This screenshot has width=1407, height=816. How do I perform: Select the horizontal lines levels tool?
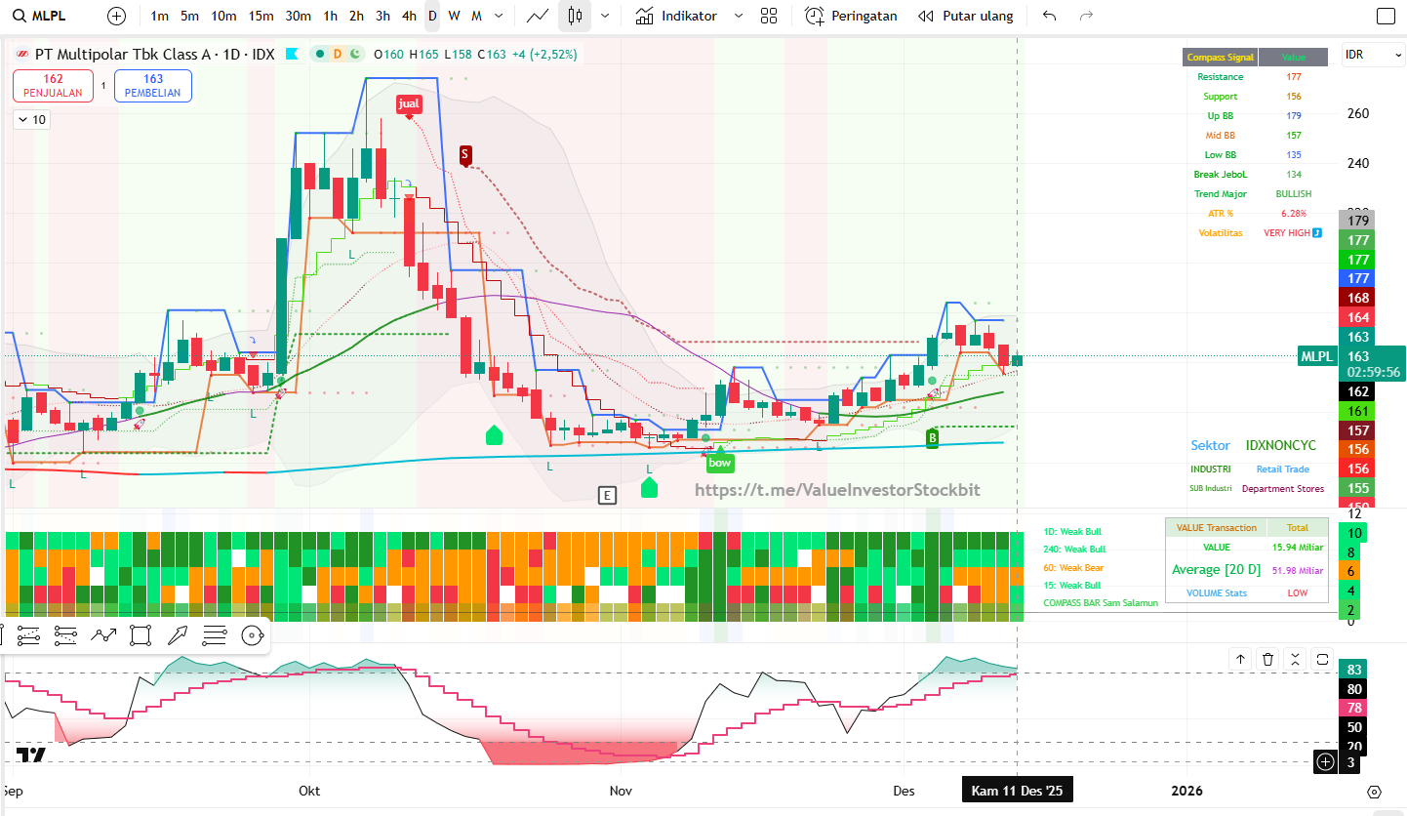coord(215,636)
